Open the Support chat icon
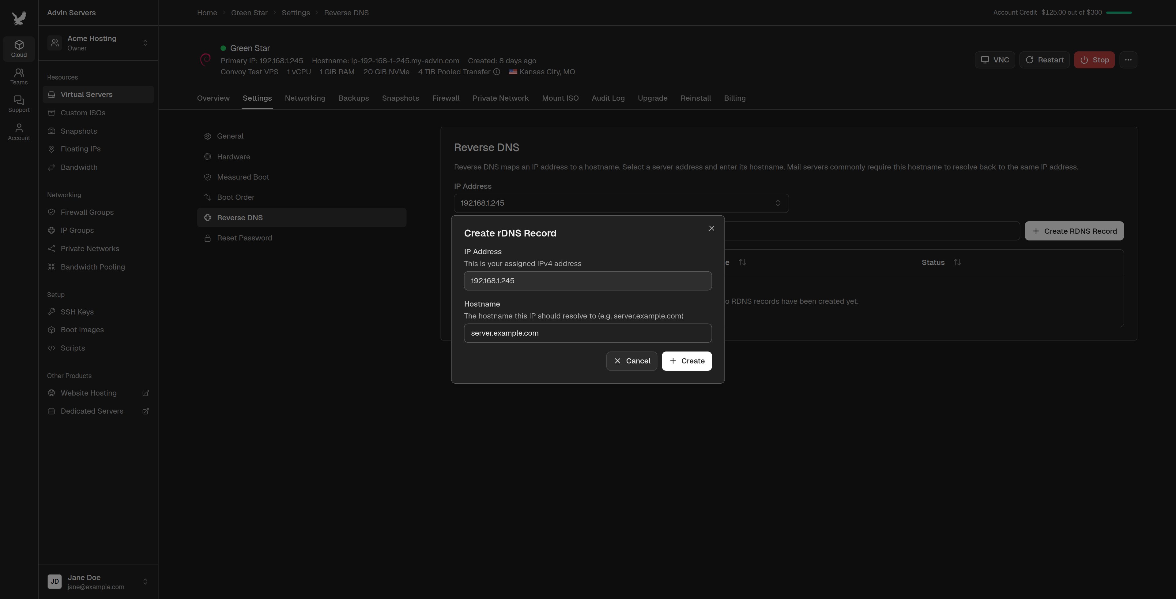Viewport: 1176px width, 599px height. click(19, 104)
